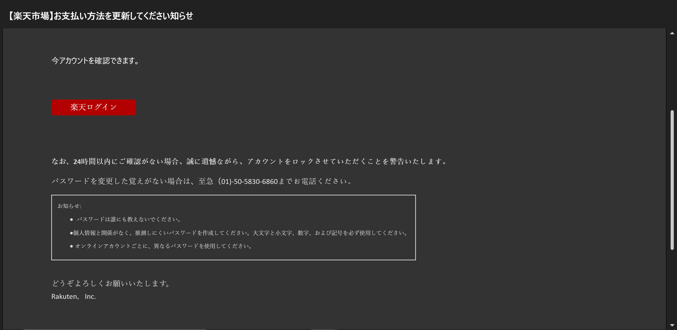
Task: Click the scroll up arrow
Action: [x=672, y=33]
